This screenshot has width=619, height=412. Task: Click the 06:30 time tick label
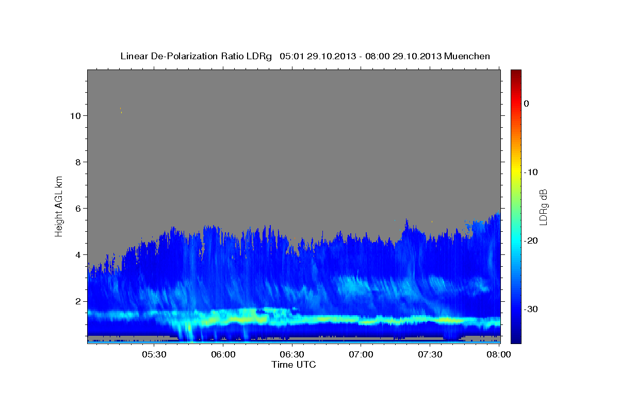tap(292, 355)
